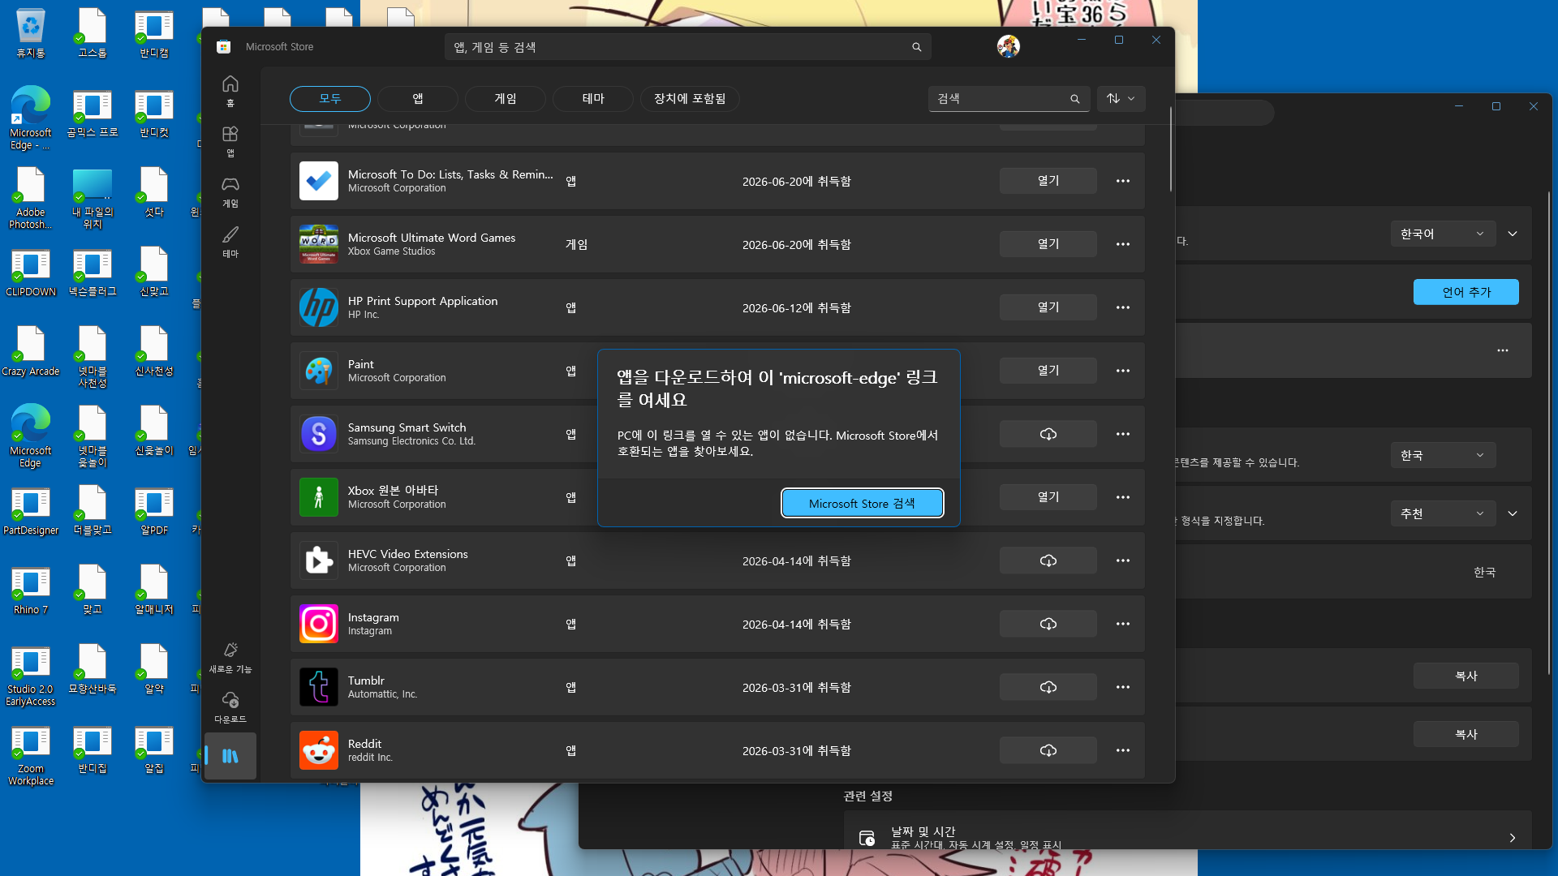Select the All (모두) filter tab
The height and width of the screenshot is (876, 1558).
tap(330, 98)
